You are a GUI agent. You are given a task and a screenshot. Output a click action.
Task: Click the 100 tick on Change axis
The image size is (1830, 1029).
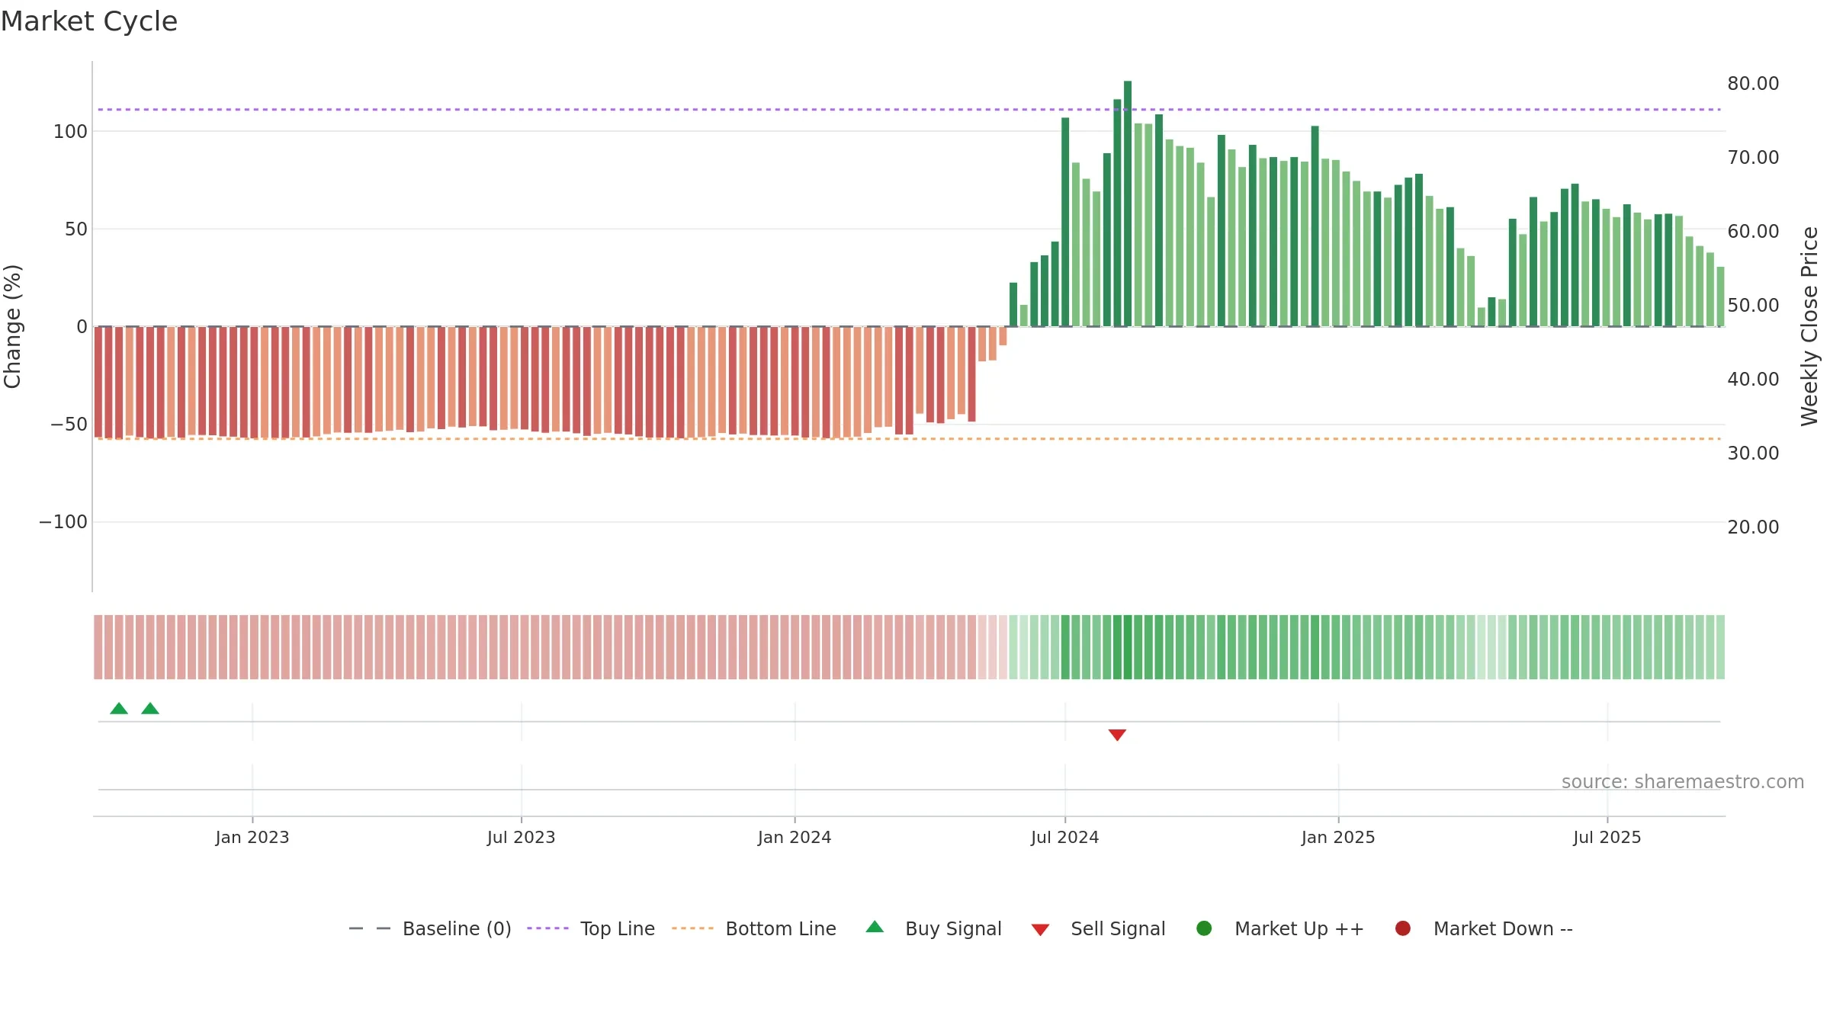click(70, 132)
